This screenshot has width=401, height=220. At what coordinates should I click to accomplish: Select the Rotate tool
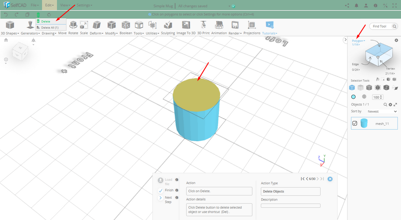(x=73, y=28)
